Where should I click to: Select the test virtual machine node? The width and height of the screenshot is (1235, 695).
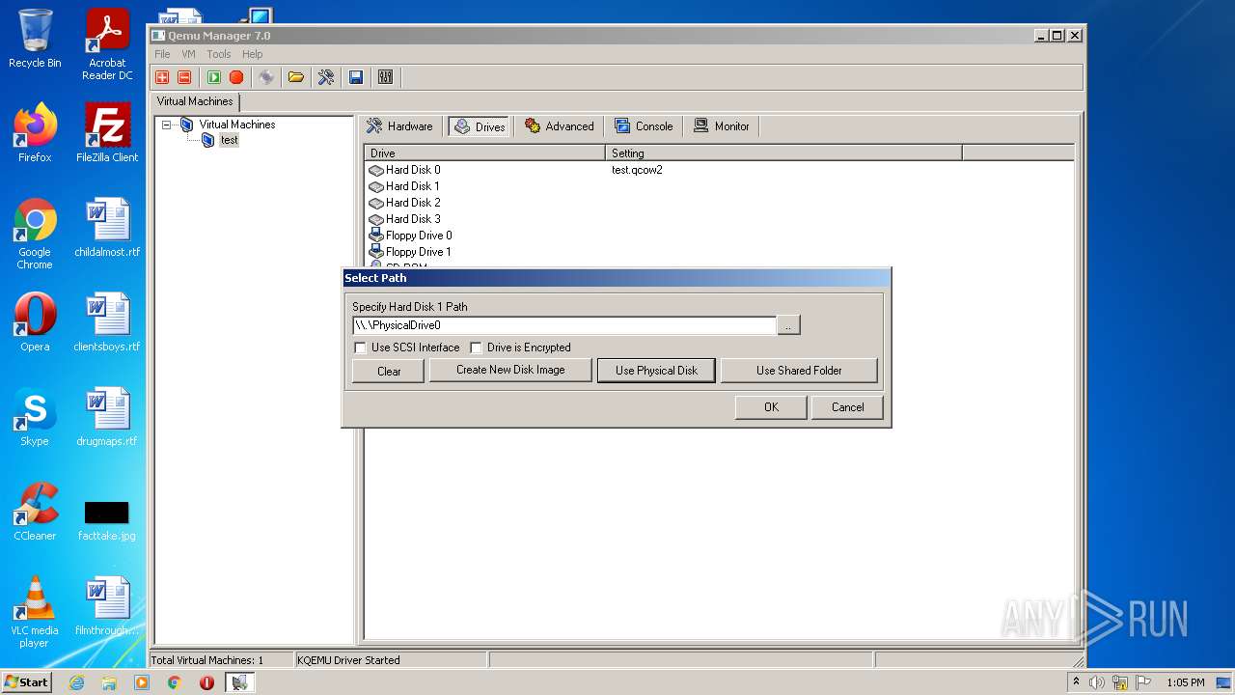point(229,140)
